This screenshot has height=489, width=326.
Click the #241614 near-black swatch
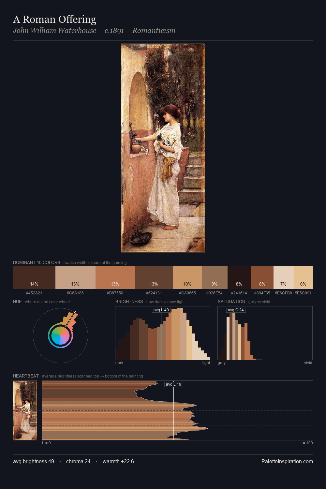tap(239, 277)
